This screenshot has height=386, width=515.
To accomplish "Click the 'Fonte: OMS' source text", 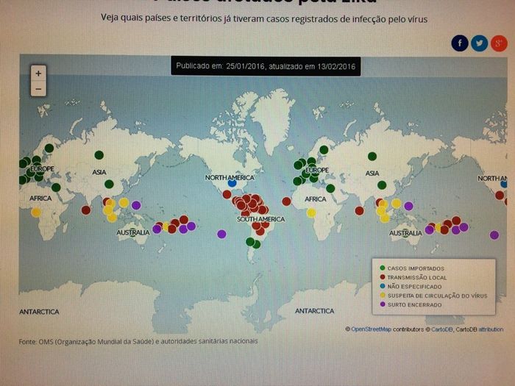I will [x=138, y=341].
